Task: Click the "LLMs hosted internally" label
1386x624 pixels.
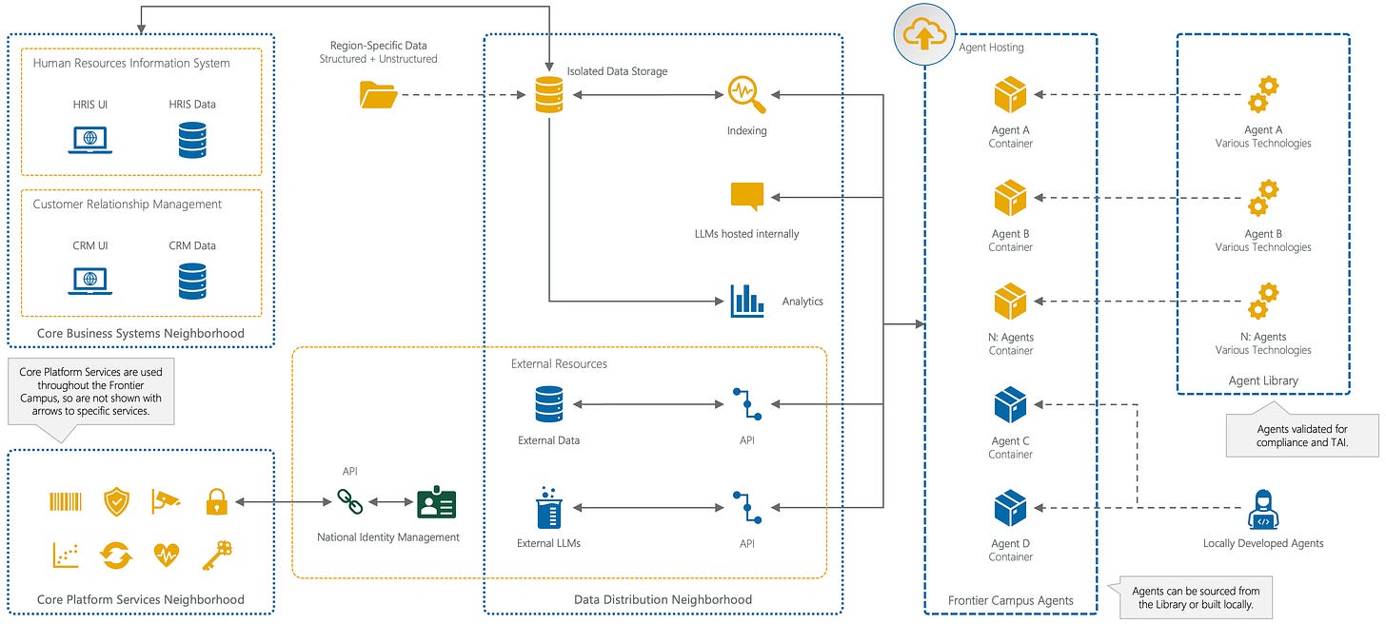Action: (x=747, y=234)
